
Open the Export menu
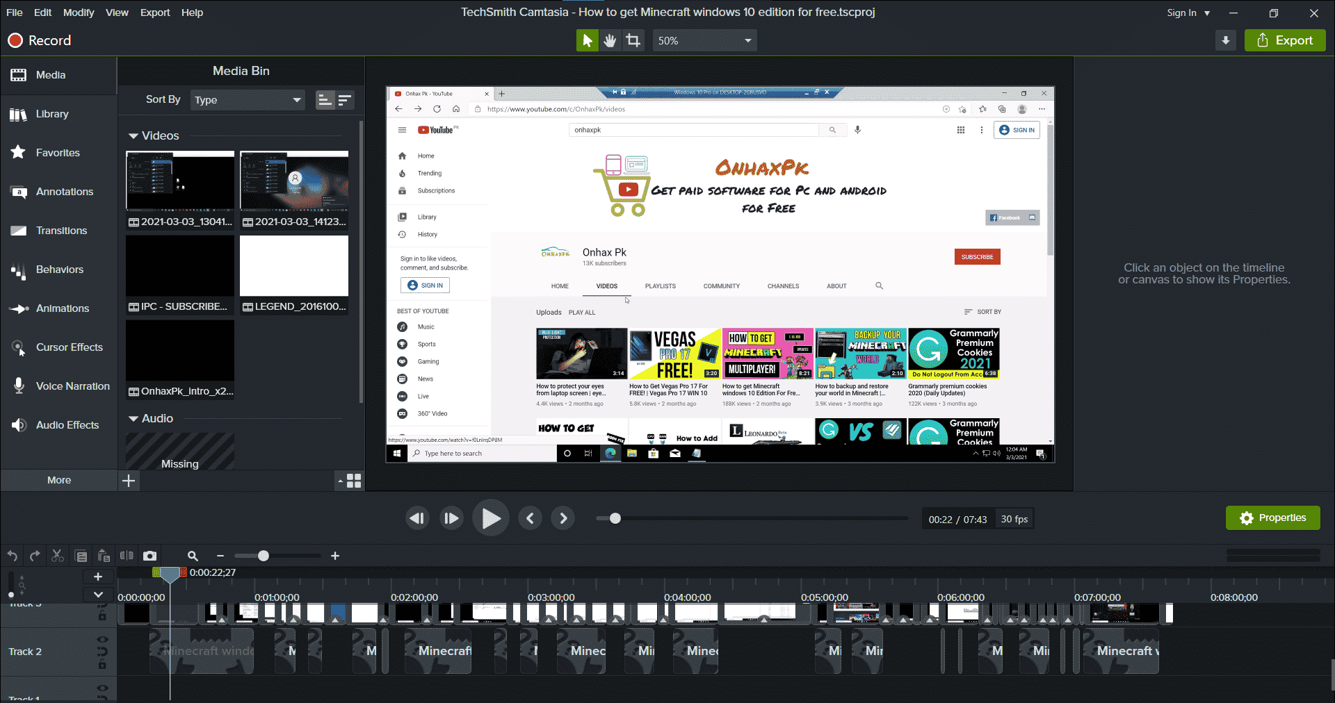click(x=155, y=13)
